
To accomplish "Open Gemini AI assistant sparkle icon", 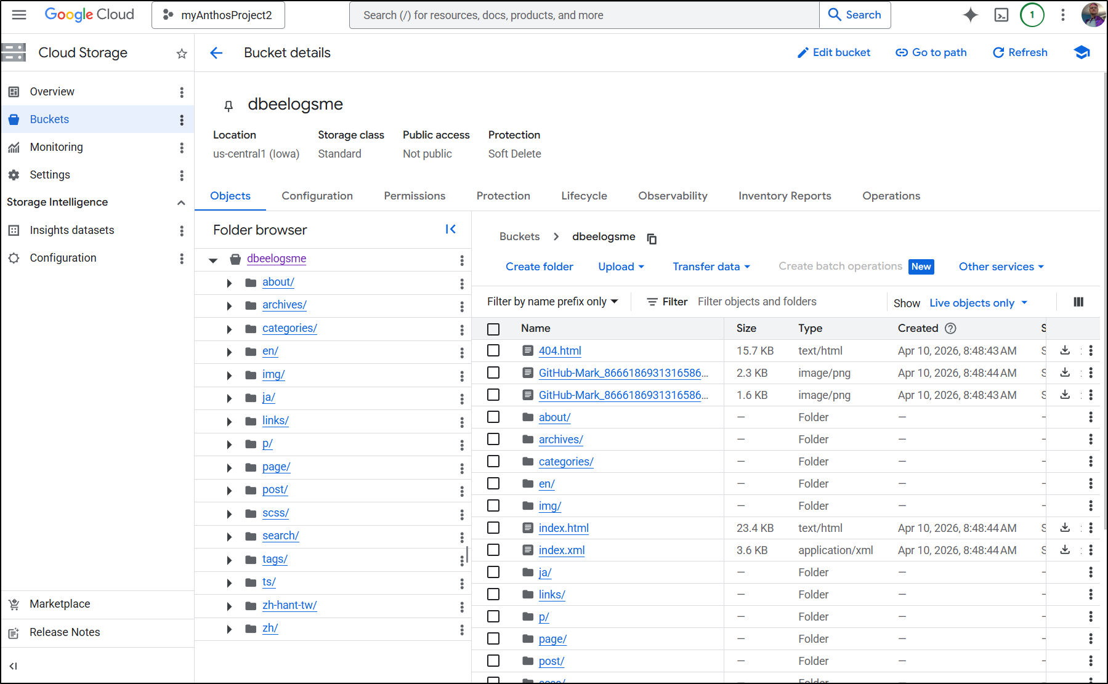I will [x=971, y=15].
